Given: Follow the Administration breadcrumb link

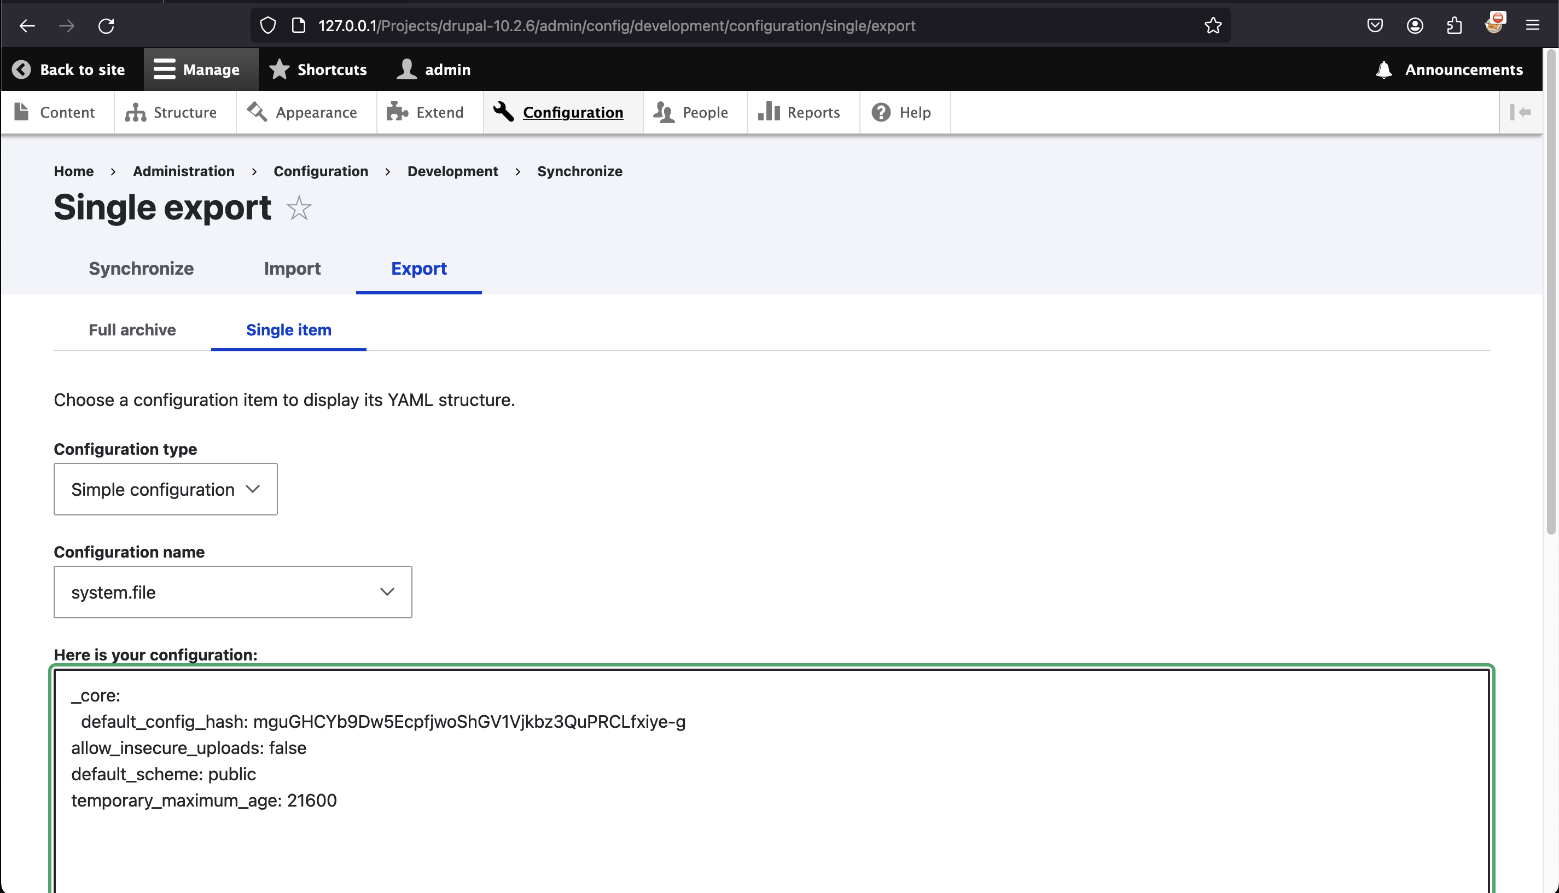Looking at the screenshot, I should click(x=183, y=171).
